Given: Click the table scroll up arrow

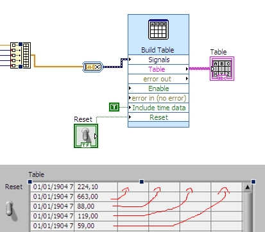Looking at the screenshot, I should [x=248, y=187].
